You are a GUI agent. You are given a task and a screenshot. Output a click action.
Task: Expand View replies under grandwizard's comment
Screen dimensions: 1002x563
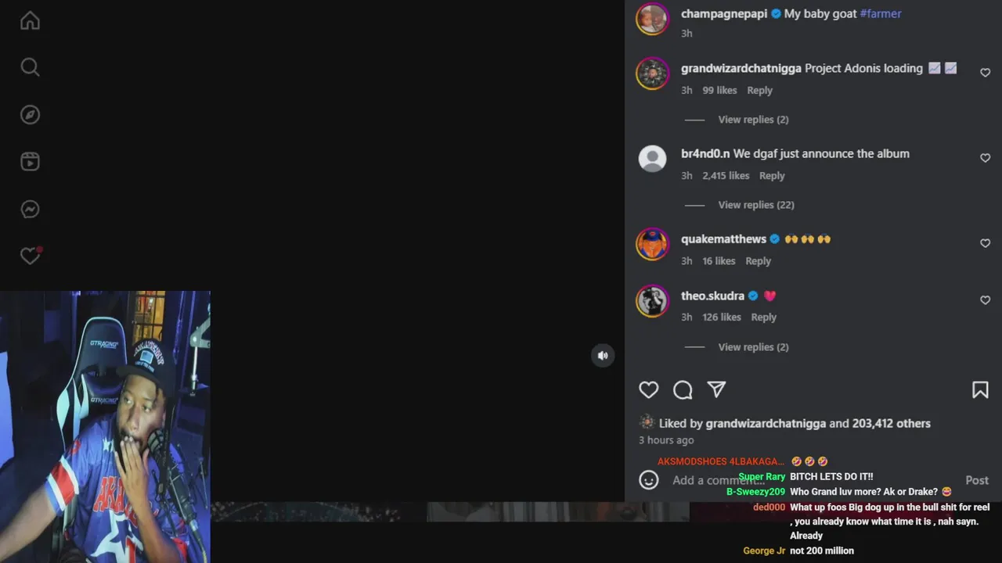point(753,120)
